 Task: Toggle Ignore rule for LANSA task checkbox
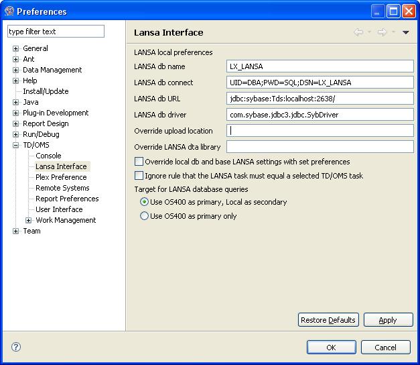coord(139,176)
